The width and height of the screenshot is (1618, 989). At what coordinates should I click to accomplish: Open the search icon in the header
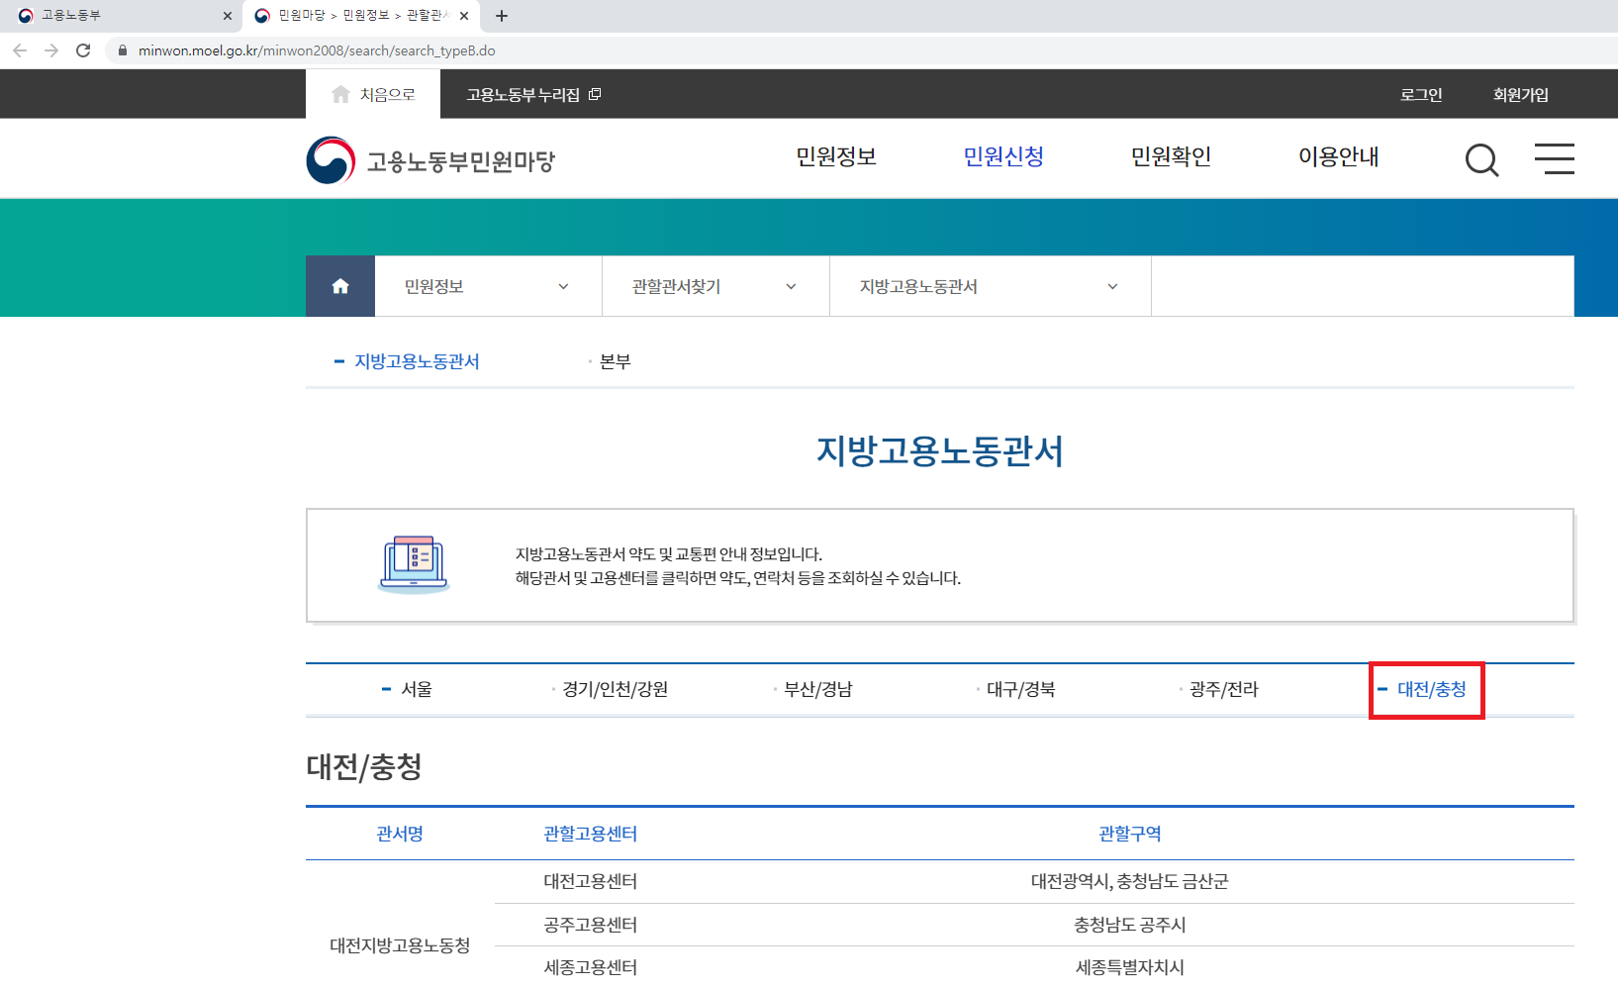(1480, 158)
